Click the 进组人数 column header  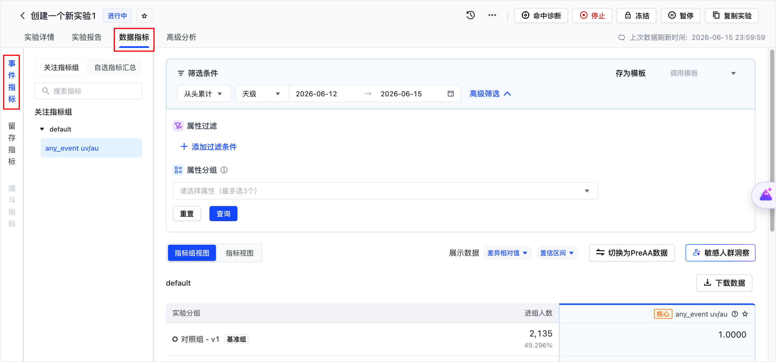point(538,313)
